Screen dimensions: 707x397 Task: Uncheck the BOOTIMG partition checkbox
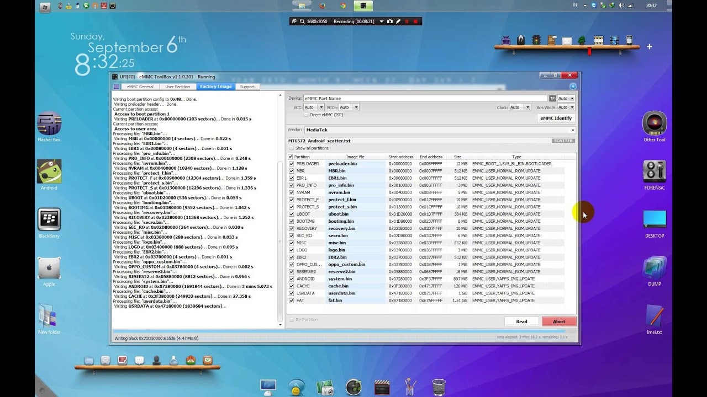[291, 221]
